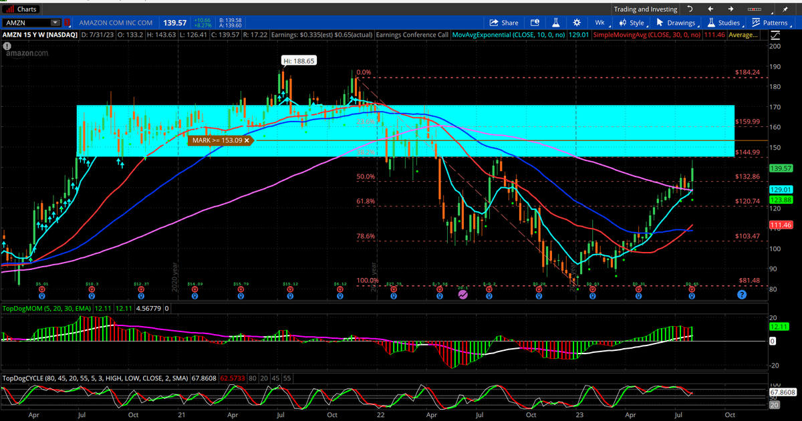Screen dimensions: 802x421
Task: Click the red earnings icon under $12.37
Action: (141, 289)
